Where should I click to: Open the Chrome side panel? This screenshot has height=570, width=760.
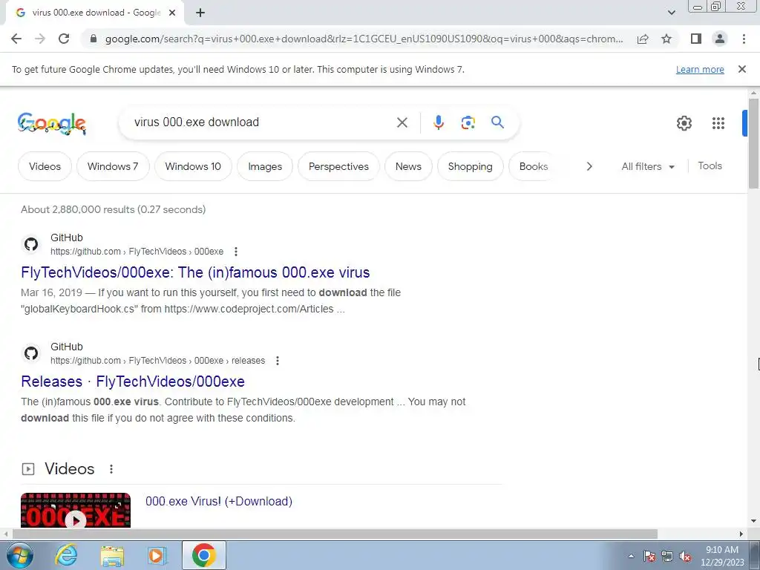(x=696, y=39)
